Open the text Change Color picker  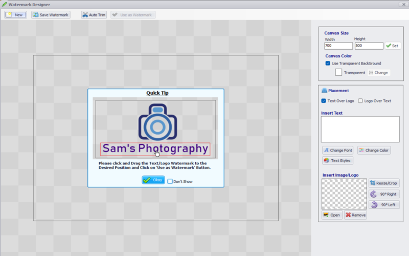click(374, 150)
